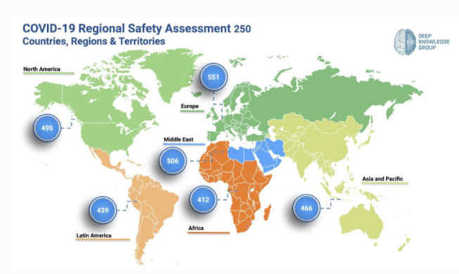The width and height of the screenshot is (459, 274).
Task: Click the Africa label
Action: tap(196, 228)
